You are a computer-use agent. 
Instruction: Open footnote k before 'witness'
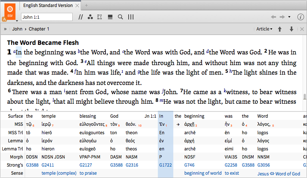[x=225, y=91]
